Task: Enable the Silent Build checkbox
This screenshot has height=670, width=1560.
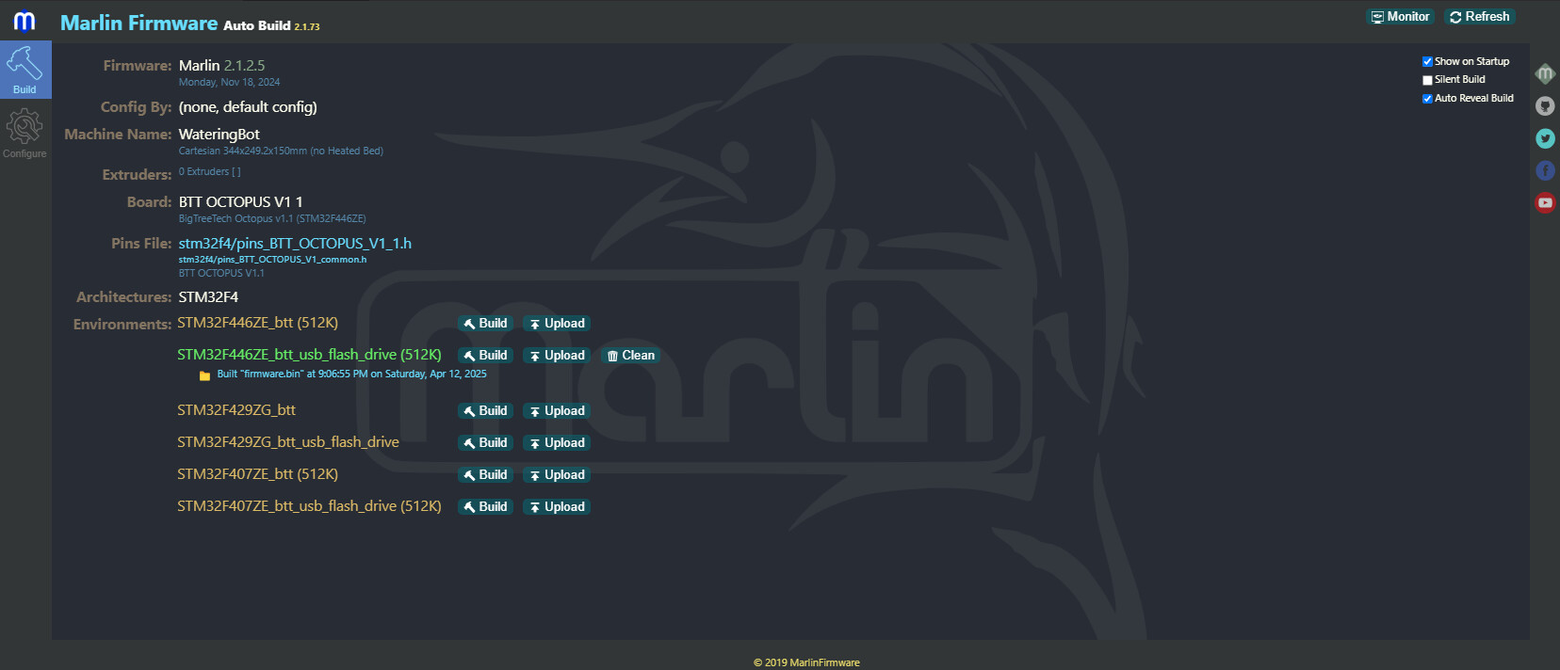Action: pos(1427,80)
